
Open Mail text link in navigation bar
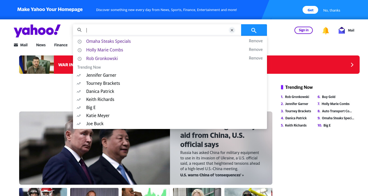point(24,45)
